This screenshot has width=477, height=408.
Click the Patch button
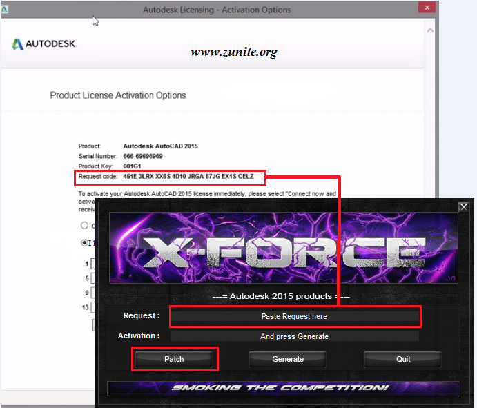[174, 359]
